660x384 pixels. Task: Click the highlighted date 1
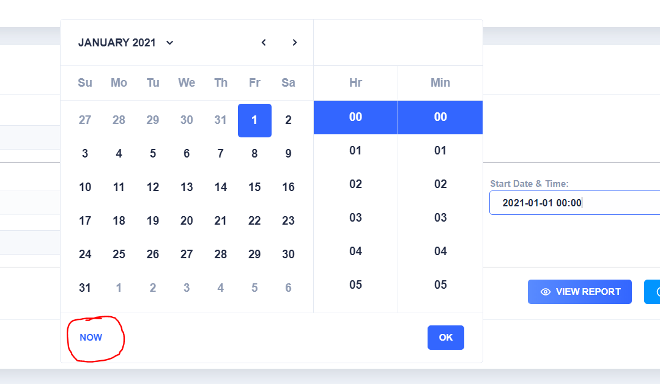point(254,120)
